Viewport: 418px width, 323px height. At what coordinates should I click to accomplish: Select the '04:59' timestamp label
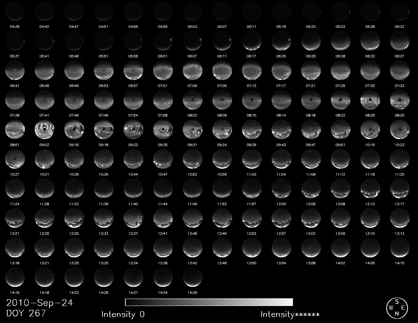point(163,26)
